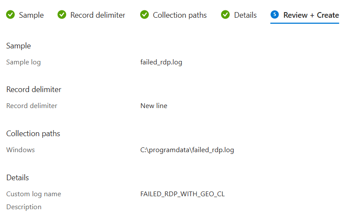
Task: Click the Details section heading
Action: 18,178
